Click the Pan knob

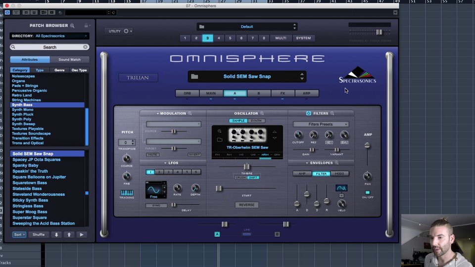[367, 176]
